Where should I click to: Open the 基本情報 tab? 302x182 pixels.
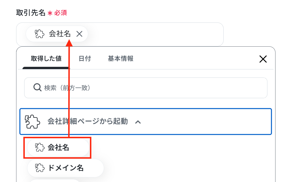tap(120, 58)
